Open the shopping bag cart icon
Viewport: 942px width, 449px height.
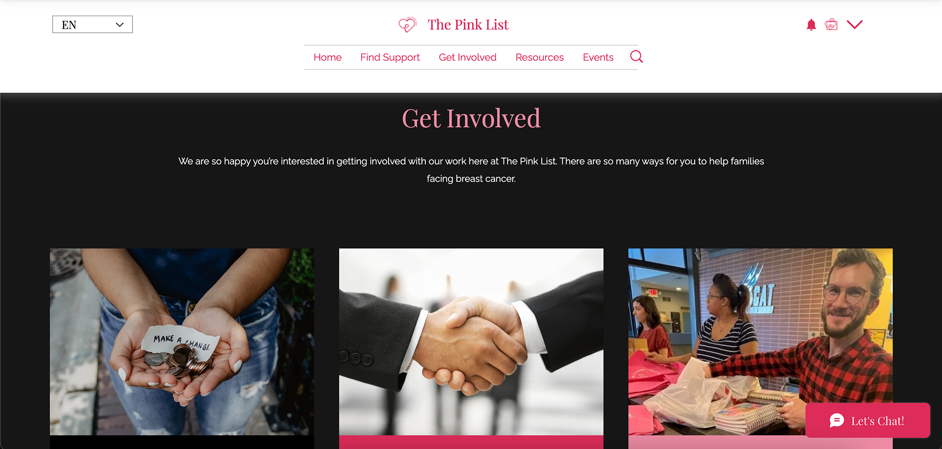pos(831,25)
